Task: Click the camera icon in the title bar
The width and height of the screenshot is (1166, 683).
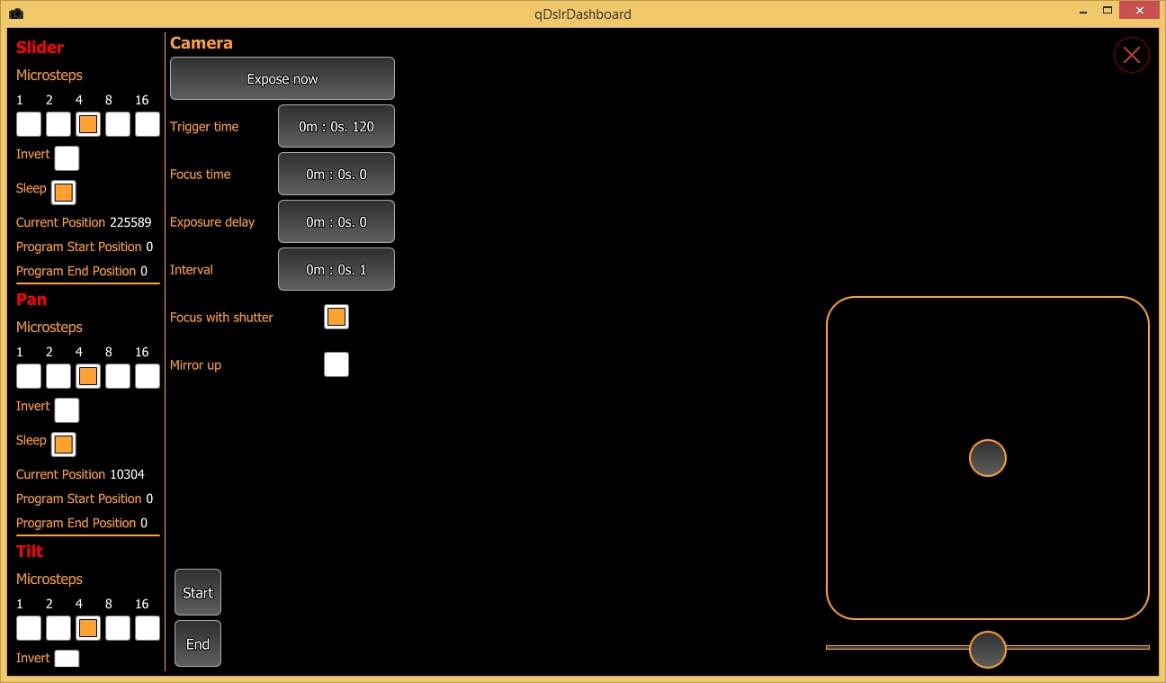Action: click(x=16, y=13)
